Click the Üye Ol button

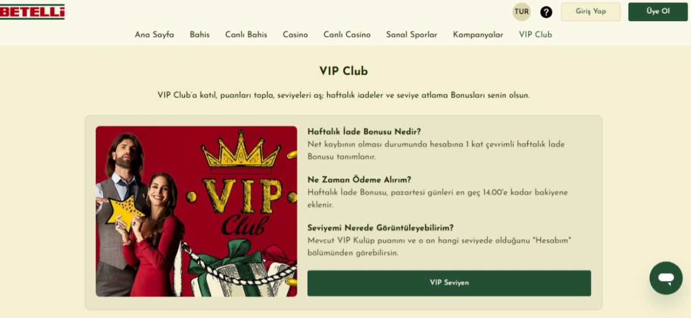point(658,12)
